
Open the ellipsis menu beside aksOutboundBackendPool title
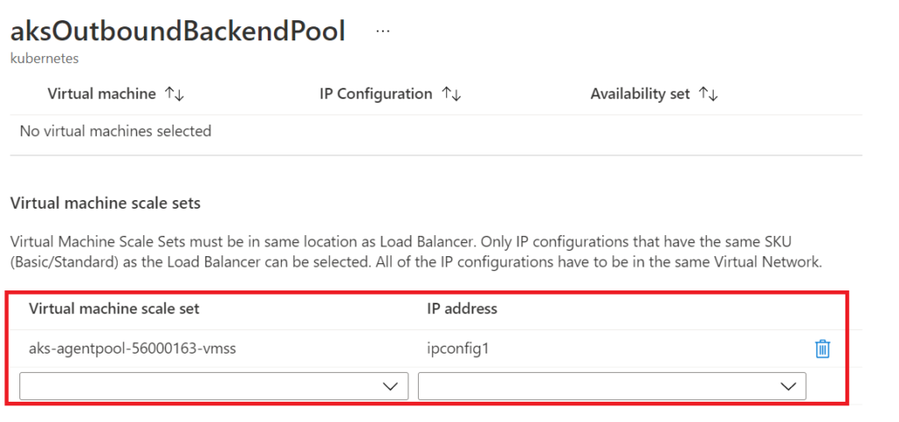tap(383, 32)
